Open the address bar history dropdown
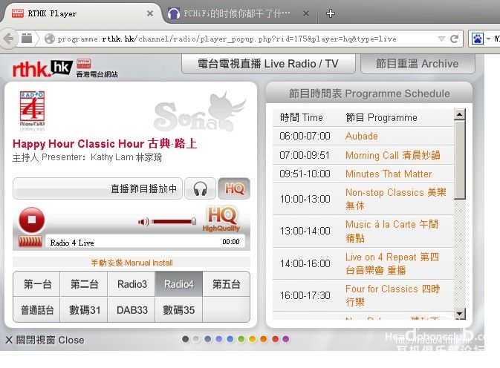The width and height of the screenshot is (500, 368). 441,39
